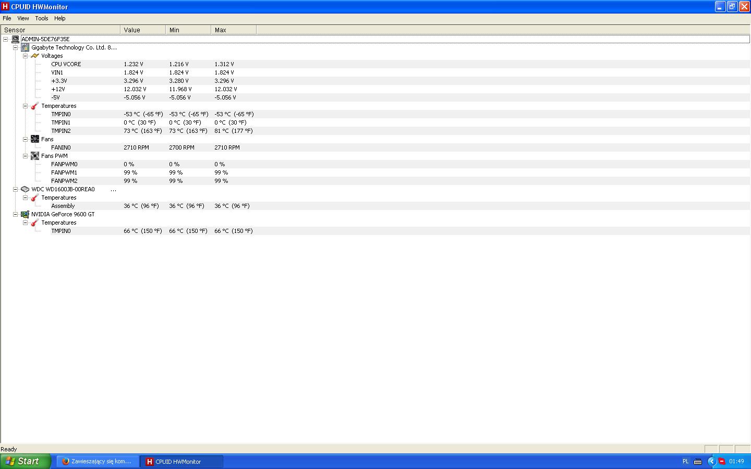Click the CPUID HWMonitor taskbar button
The image size is (751, 469).
(x=182, y=461)
